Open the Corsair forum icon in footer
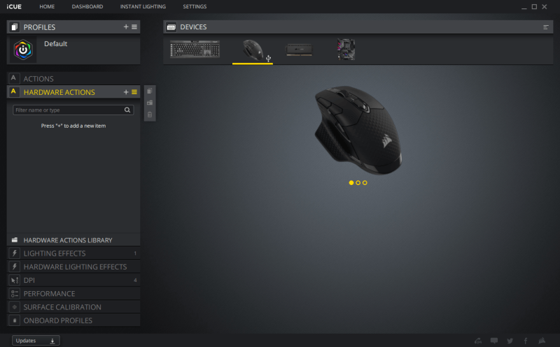Image resolution: width=560 pixels, height=347 pixels. pyautogui.click(x=478, y=341)
